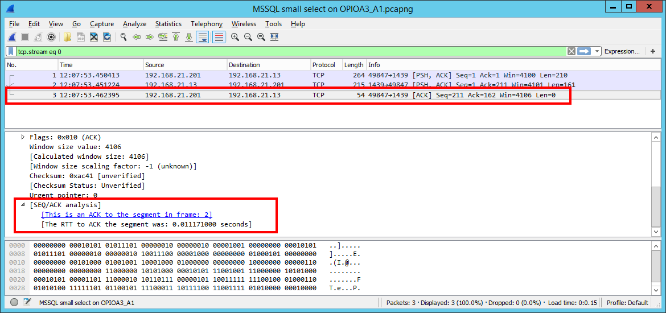The width and height of the screenshot is (666, 313).
Task: Select packet 2 at 12:07:53.451224
Action: tap(333, 84)
